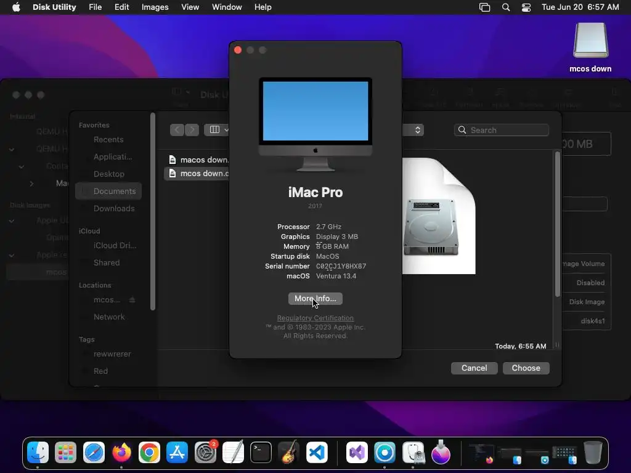Expand the Ma volume row chevron
Viewport: 631px width, 473px height.
point(31,184)
